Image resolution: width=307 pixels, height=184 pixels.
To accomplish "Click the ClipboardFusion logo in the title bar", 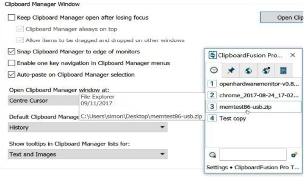I will pyautogui.click(x=212, y=55).
